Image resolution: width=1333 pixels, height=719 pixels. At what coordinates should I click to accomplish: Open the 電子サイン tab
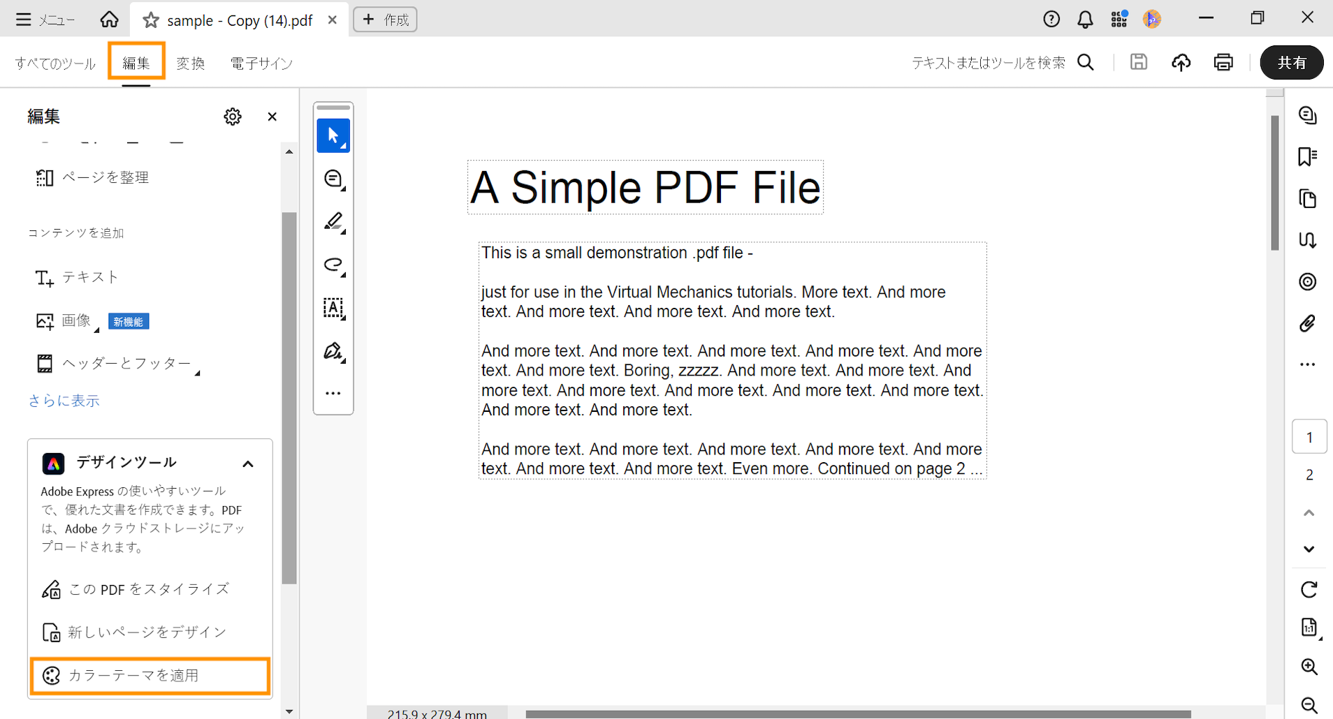(261, 63)
